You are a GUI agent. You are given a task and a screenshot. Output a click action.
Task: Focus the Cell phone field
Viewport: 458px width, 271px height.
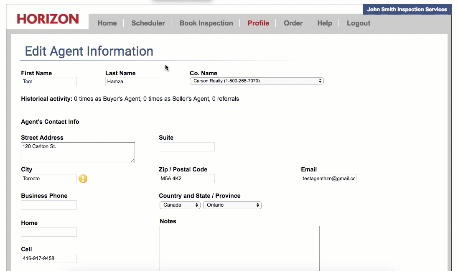[49, 258]
